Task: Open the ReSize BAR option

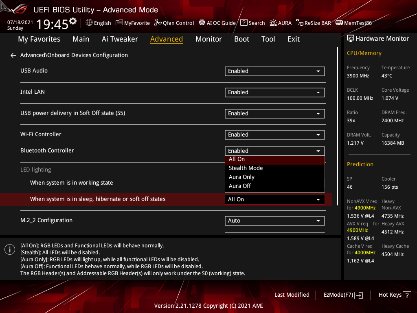Action: point(314,23)
